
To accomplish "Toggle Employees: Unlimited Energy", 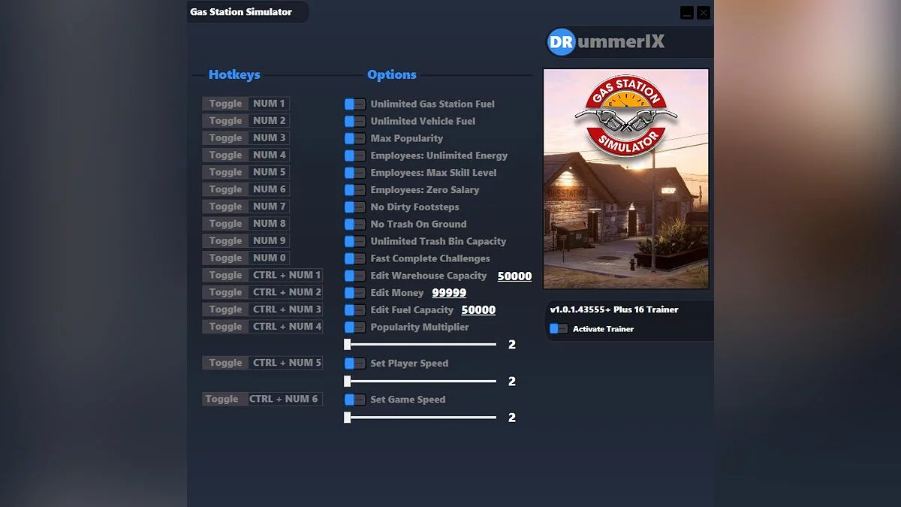I will (354, 155).
